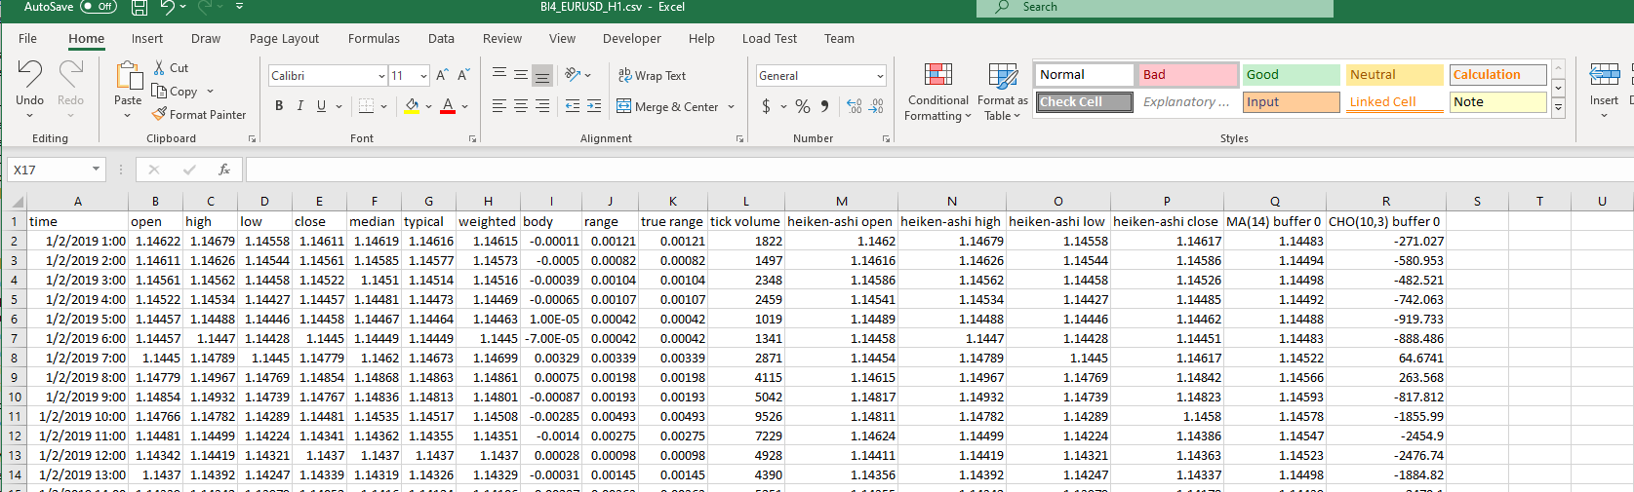Click Increase Decimal icon
The image size is (1634, 492).
(x=854, y=105)
